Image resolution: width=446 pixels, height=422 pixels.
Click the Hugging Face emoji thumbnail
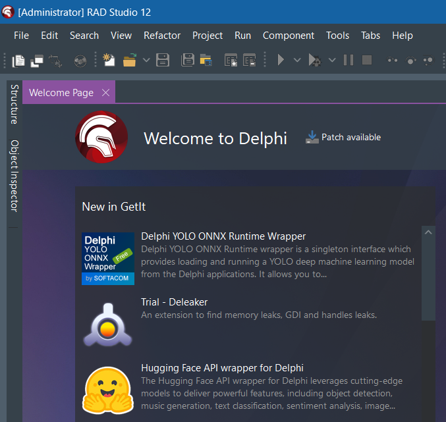coord(108,390)
